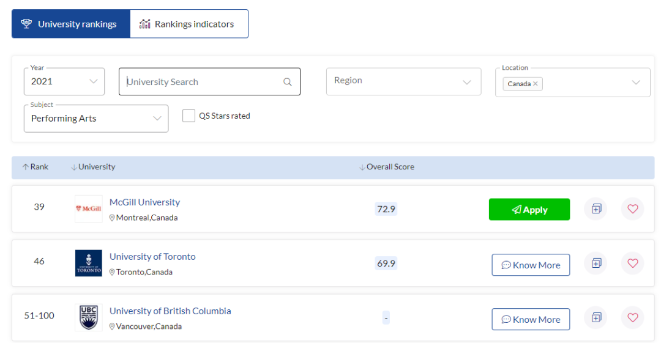Open the Subject Performing Arts dropdown
This screenshot has width=661, height=343.
click(95, 119)
